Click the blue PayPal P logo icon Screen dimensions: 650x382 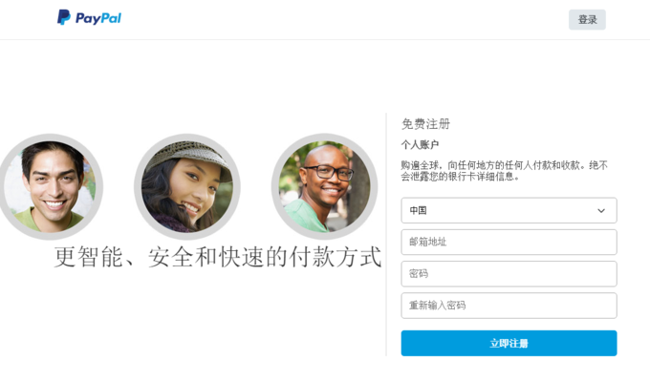pyautogui.click(x=63, y=17)
